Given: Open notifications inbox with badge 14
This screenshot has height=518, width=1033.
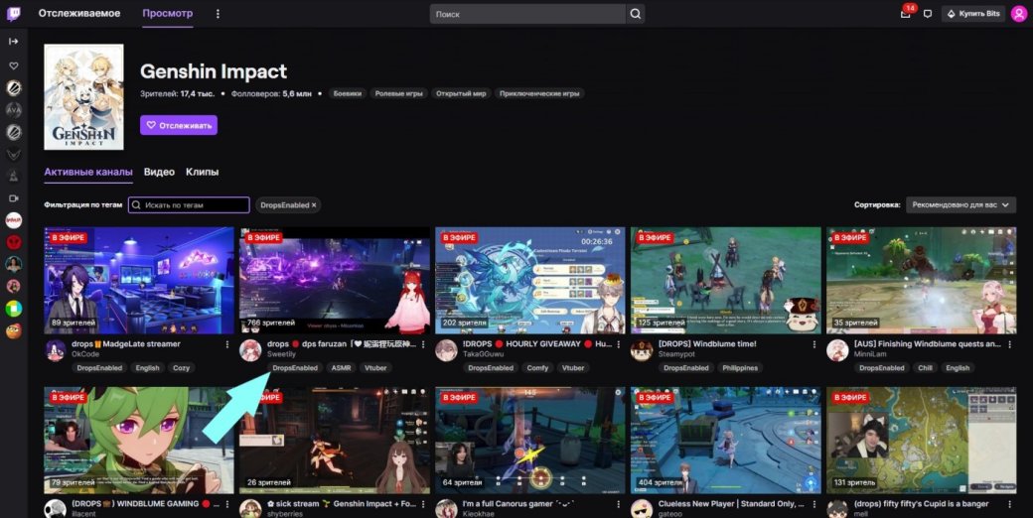Looking at the screenshot, I should (906, 13).
